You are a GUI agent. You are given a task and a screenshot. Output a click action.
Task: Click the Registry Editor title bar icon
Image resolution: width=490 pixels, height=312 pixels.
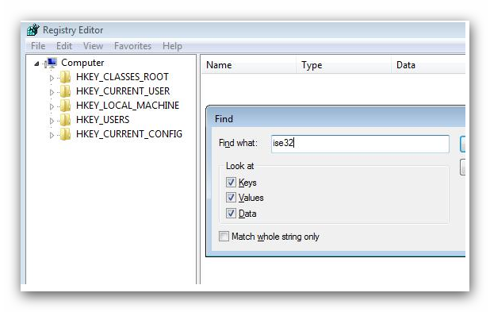(x=33, y=29)
